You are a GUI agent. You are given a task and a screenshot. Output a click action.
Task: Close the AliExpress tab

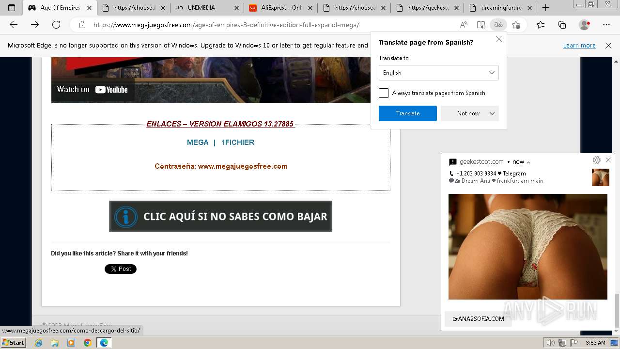[x=310, y=8]
